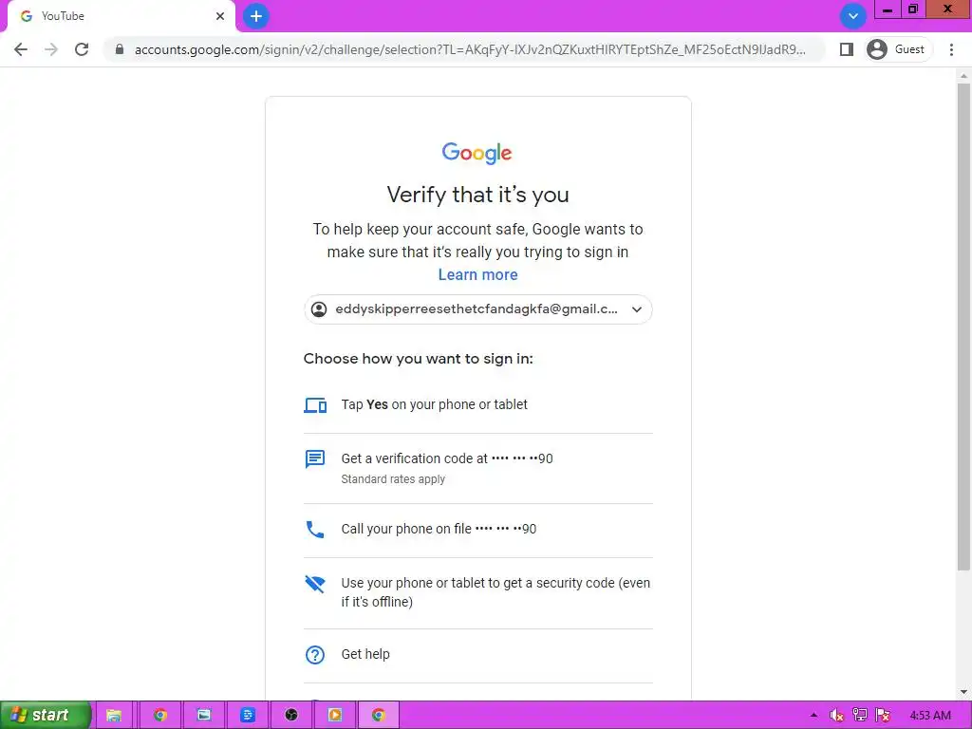Open the picture window taskbar icon
The image size is (972, 729).
pyautogui.click(x=204, y=716)
